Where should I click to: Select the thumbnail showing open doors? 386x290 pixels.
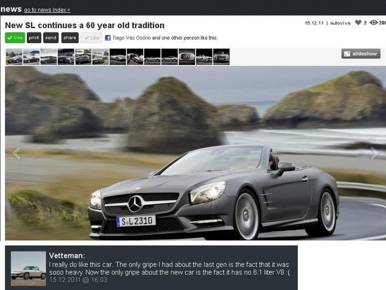[135, 56]
